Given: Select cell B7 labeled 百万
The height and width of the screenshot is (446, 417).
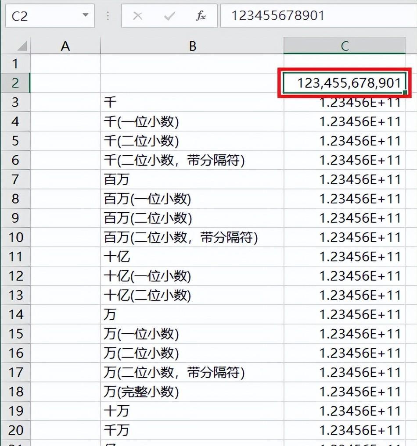Looking at the screenshot, I should (x=192, y=179).
